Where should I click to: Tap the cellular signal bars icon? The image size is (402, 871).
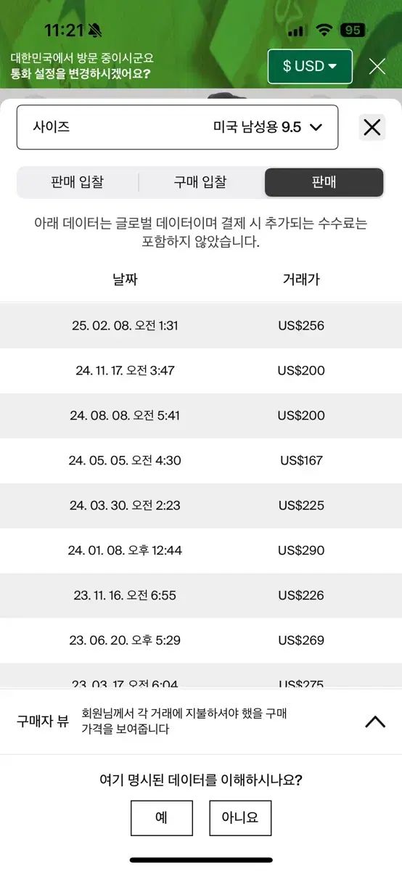tap(295, 31)
